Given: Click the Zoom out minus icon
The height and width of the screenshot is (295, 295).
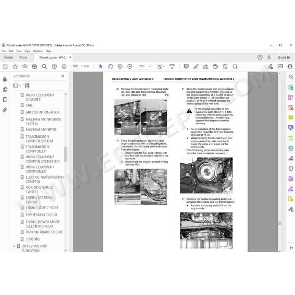Looking at the screenshot, I should click(120, 67).
